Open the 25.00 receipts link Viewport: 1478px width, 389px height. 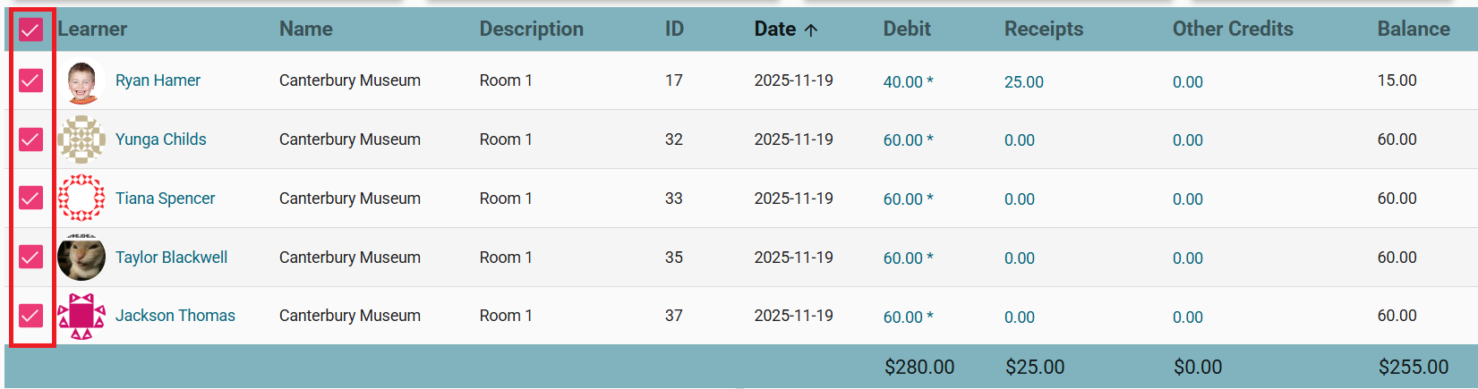pos(1023,82)
